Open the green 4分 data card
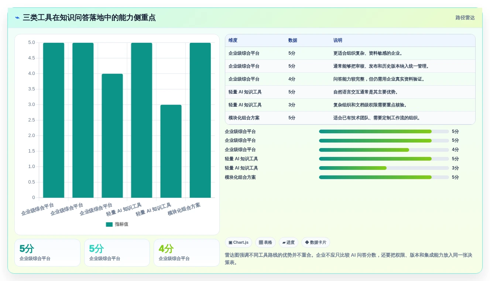 click(x=186, y=253)
